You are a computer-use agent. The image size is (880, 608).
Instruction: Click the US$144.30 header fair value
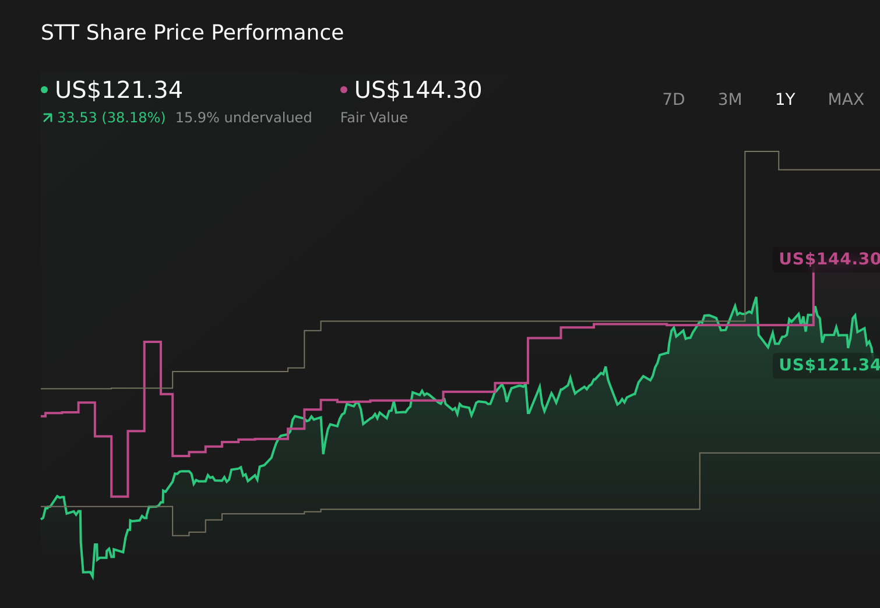coord(418,90)
